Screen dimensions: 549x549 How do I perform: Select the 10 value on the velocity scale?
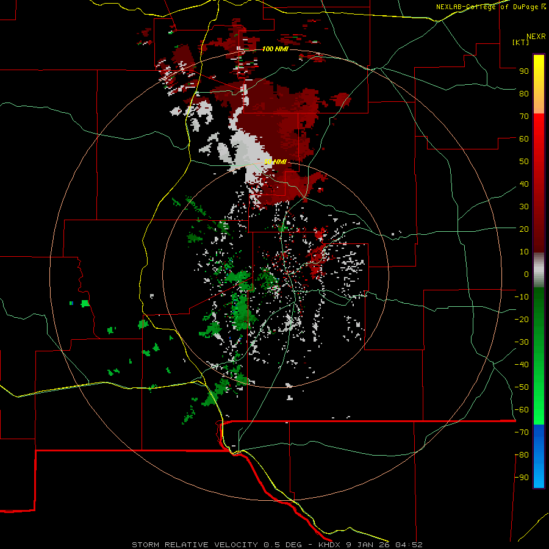[x=524, y=252]
